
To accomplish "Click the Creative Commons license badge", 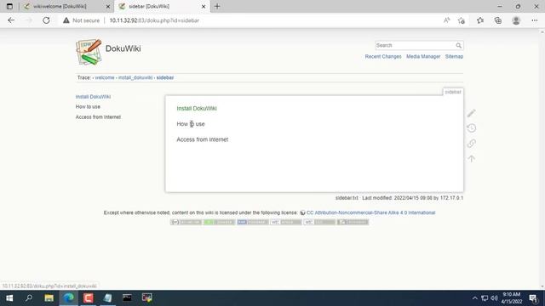I will [x=186, y=222].
